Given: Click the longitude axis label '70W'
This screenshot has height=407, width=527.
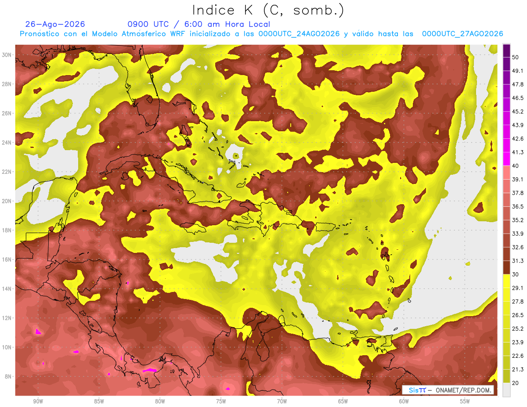Looking at the screenshot, I should click(282, 402).
